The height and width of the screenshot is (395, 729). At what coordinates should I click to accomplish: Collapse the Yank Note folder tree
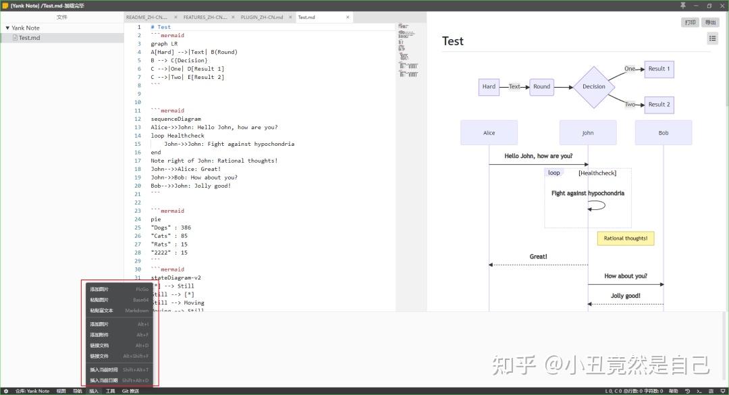[x=7, y=28]
